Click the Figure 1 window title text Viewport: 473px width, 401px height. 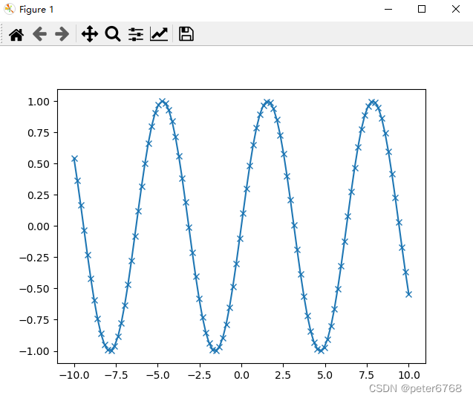point(36,10)
